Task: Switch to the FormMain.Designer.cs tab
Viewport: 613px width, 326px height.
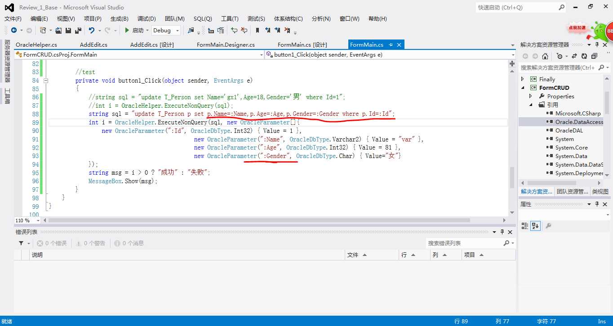Action: (x=226, y=44)
